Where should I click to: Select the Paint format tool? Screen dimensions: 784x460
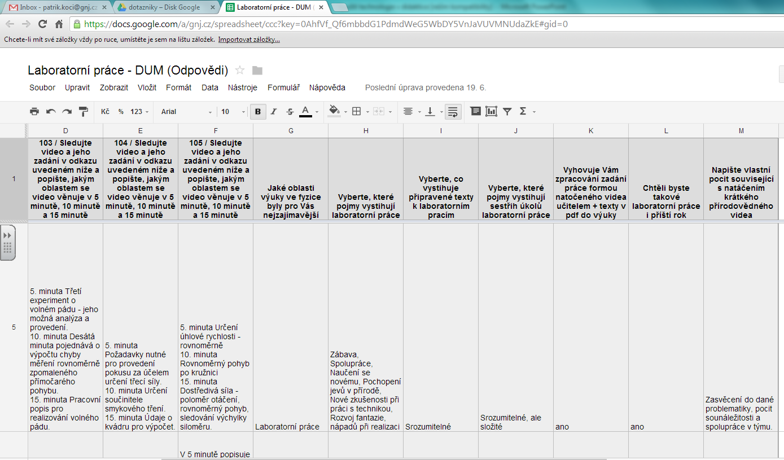[x=84, y=112]
